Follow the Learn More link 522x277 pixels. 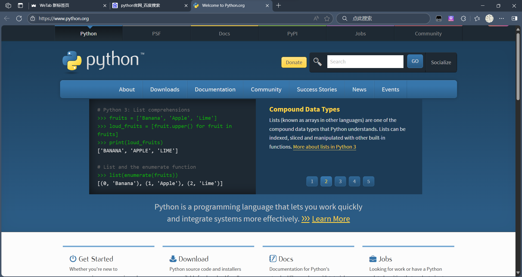click(331, 219)
